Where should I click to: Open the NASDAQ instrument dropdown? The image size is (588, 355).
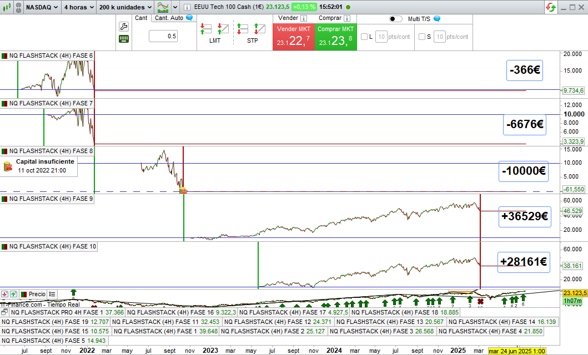click(x=42, y=7)
